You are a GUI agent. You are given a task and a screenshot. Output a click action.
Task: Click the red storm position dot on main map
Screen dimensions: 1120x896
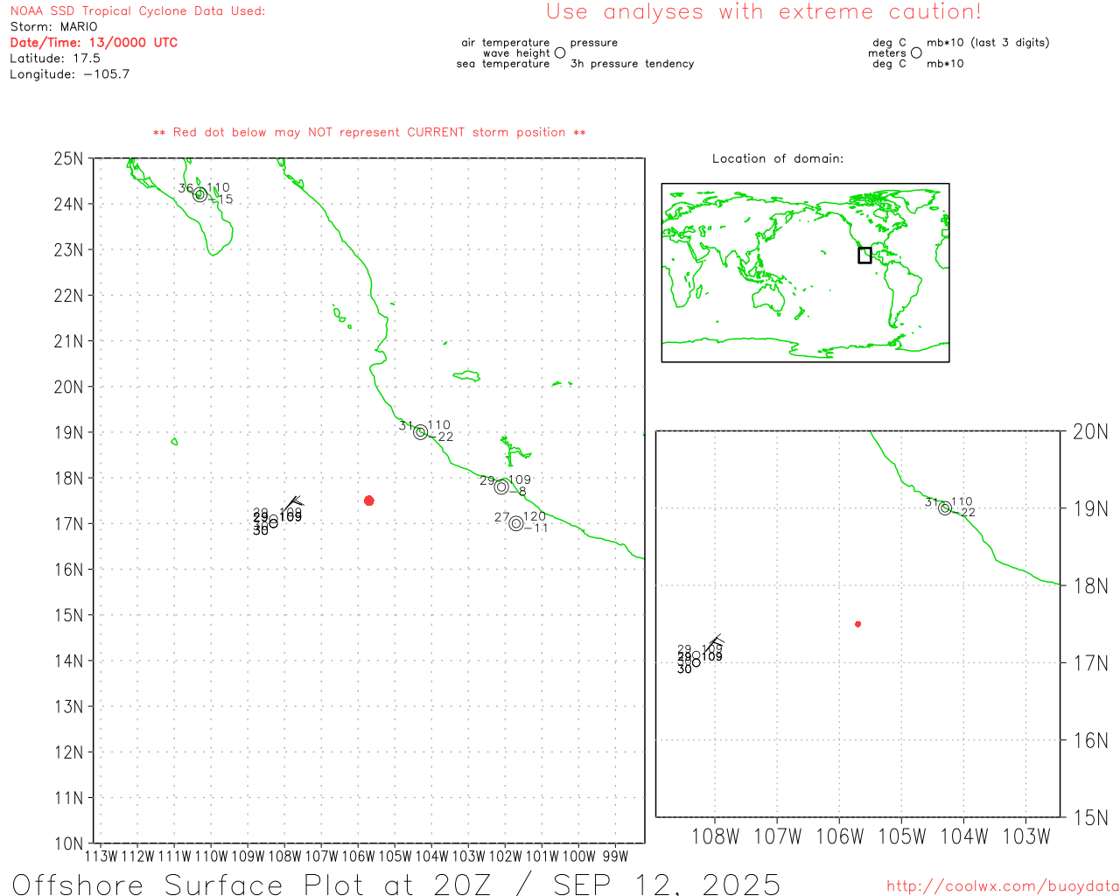(x=369, y=500)
